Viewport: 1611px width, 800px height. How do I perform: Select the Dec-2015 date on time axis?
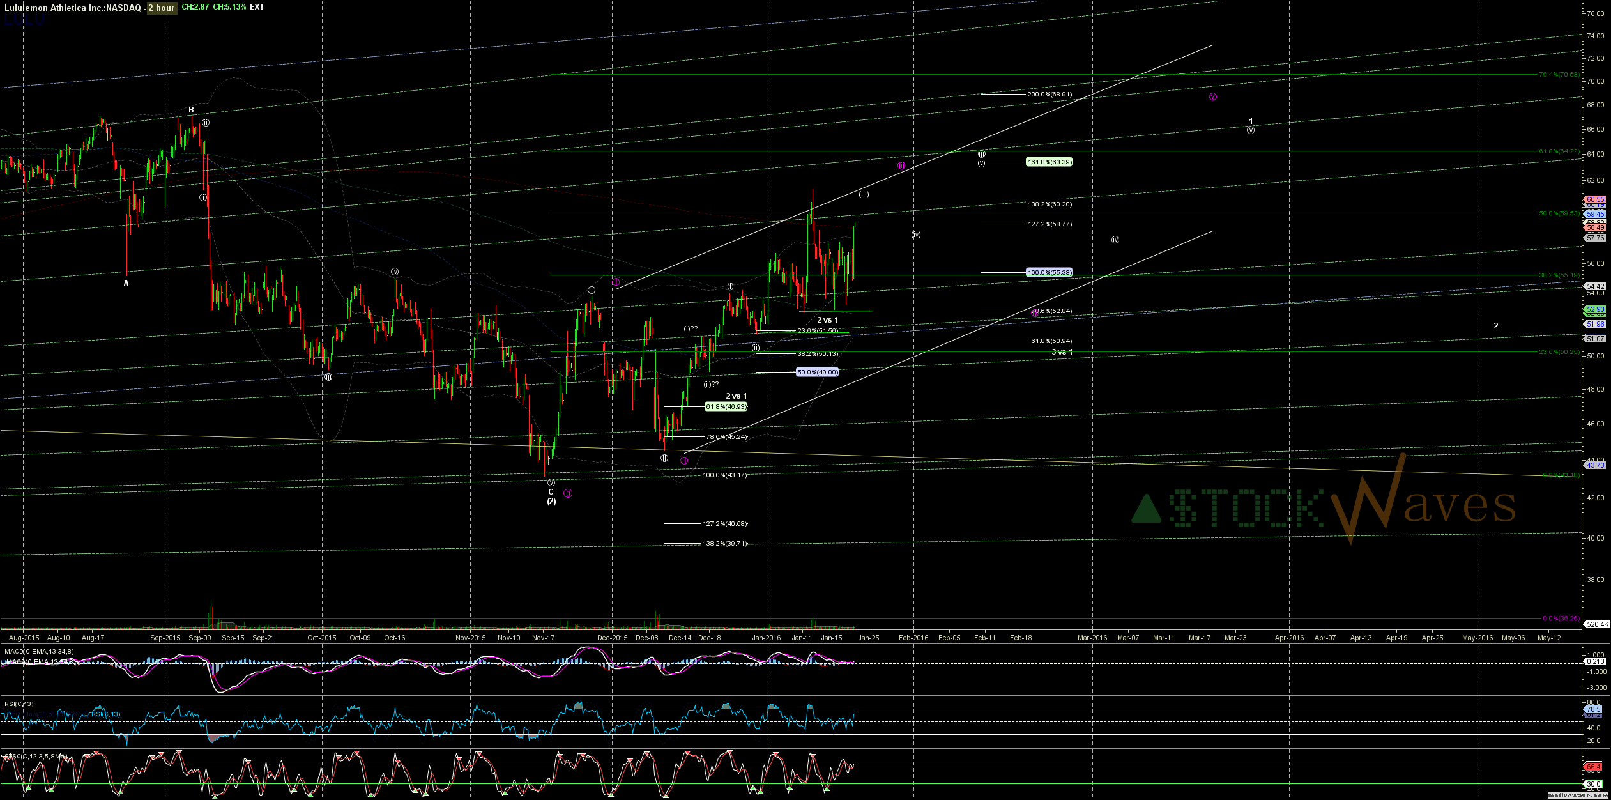click(612, 638)
